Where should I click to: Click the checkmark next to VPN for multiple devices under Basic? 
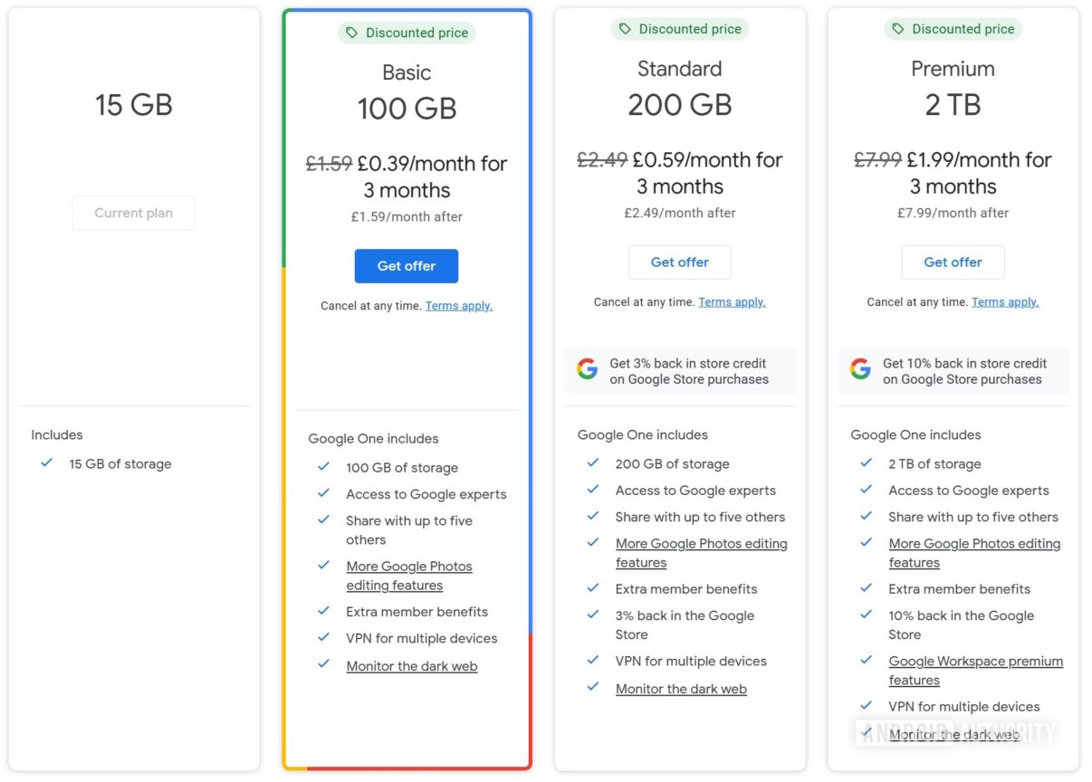(x=323, y=638)
